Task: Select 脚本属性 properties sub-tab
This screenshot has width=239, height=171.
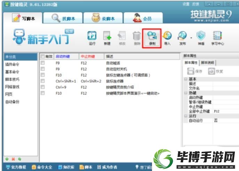Action: pyautogui.click(x=191, y=63)
